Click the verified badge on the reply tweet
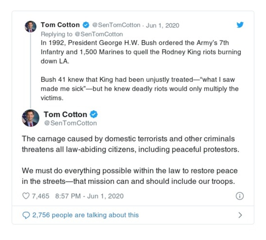The width and height of the screenshot is (266, 240). click(x=85, y=25)
